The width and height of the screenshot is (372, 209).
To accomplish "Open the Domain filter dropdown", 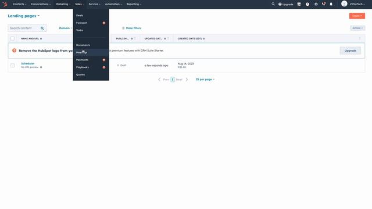I will 66,28.
